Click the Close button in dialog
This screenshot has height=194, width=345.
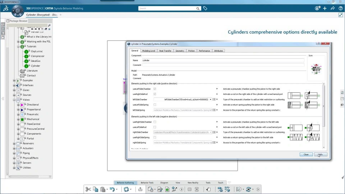(x=306, y=154)
